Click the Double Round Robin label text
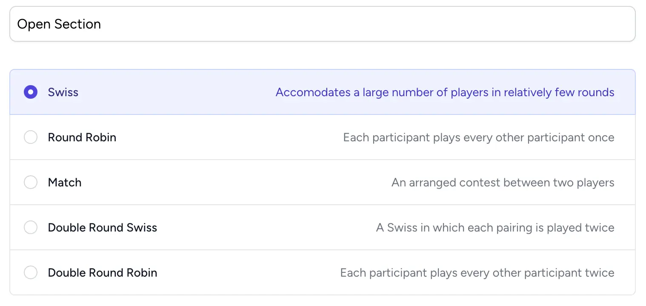The width and height of the screenshot is (646, 306). 103,273
